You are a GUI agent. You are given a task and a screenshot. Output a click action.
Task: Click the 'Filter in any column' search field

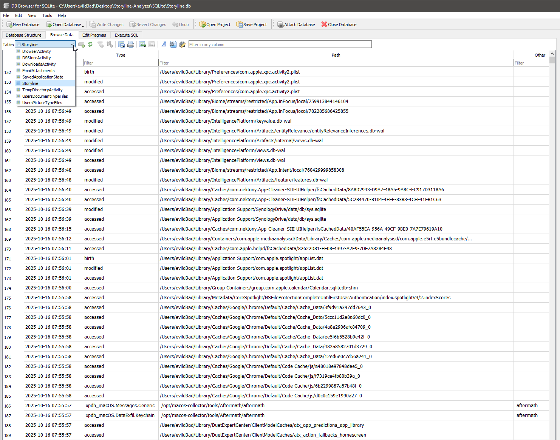(x=279, y=44)
